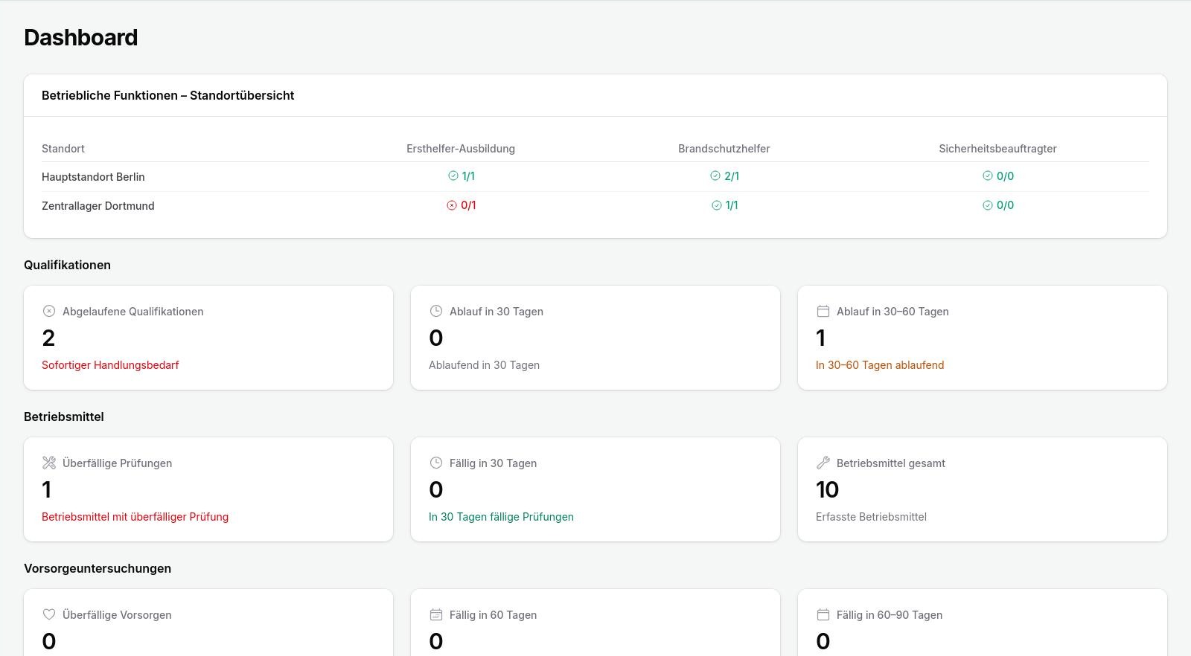Image resolution: width=1191 pixels, height=656 pixels.
Task: Click the Brandschutzhelfer column header
Action: click(724, 149)
